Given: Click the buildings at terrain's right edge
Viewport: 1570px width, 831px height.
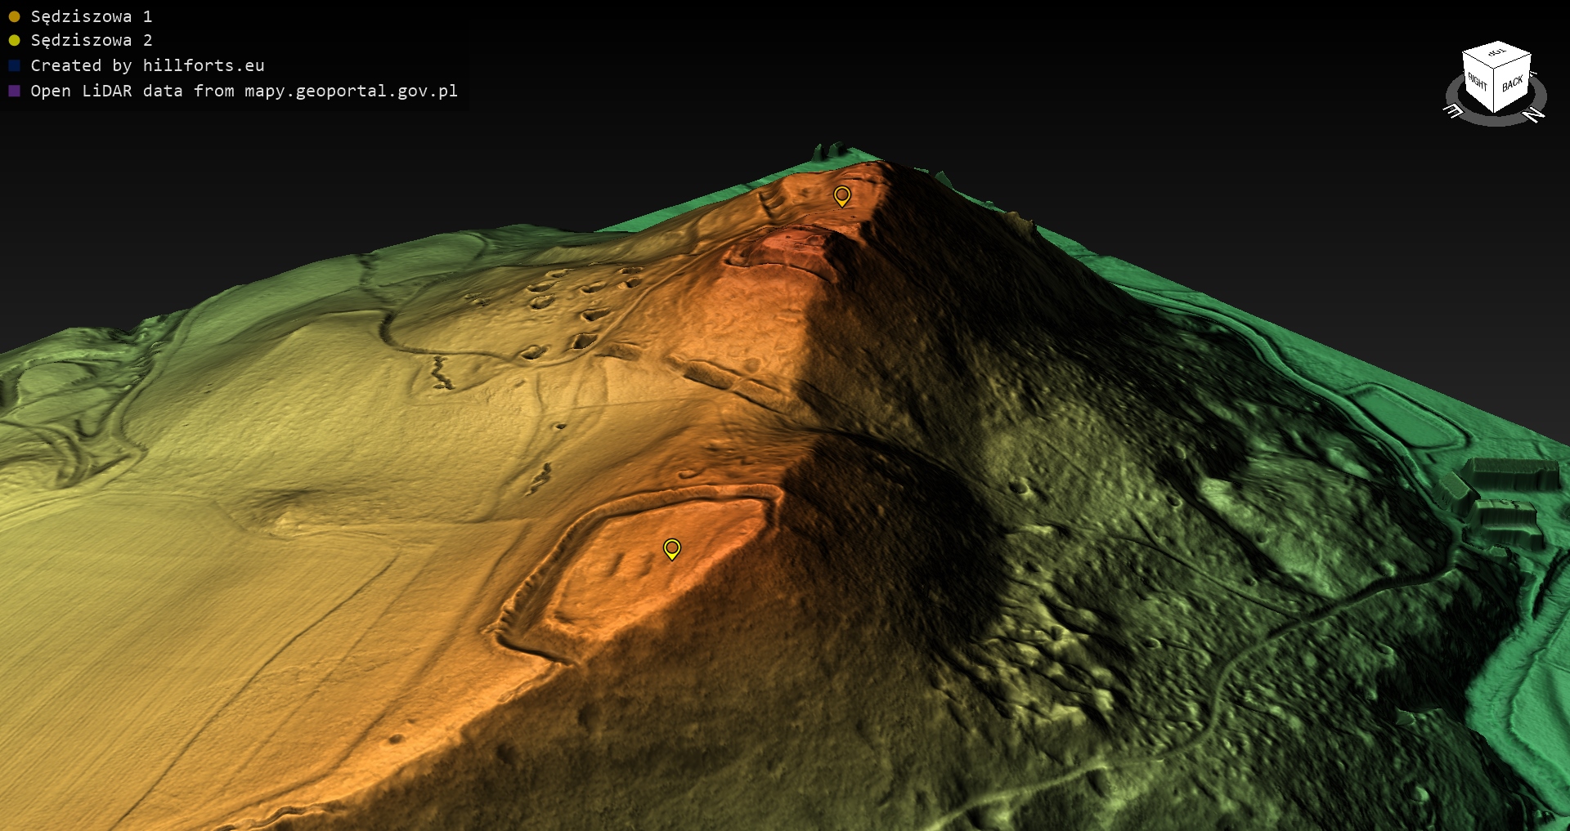Looking at the screenshot, I should pos(1509,494).
